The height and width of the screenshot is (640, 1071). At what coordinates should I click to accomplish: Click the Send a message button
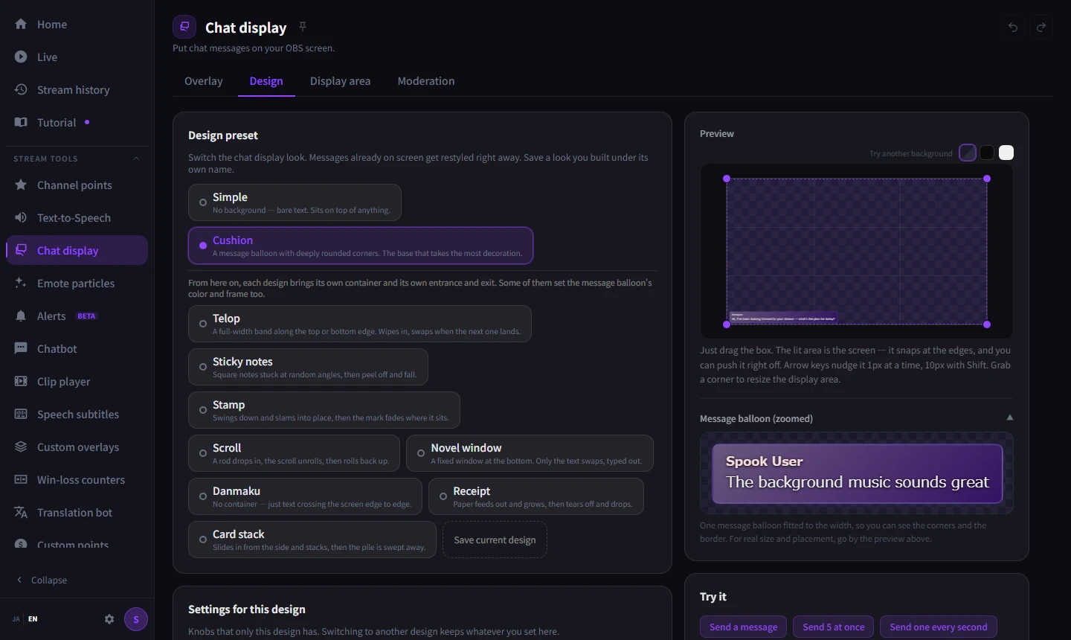click(743, 627)
